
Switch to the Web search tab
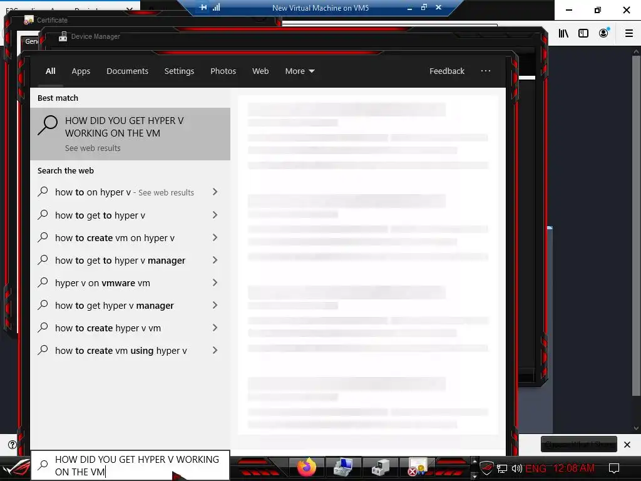pos(260,71)
